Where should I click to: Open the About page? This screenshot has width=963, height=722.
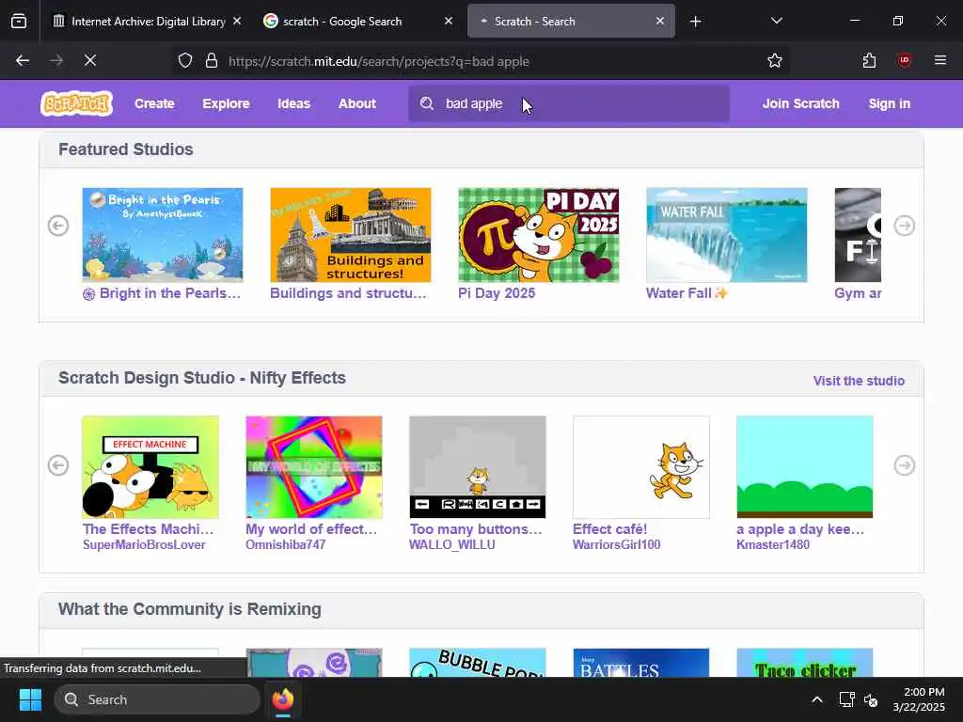pos(356,103)
